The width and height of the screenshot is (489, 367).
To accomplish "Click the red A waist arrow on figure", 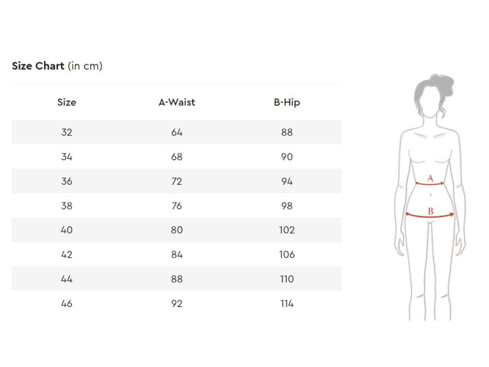I will pyautogui.click(x=430, y=183).
